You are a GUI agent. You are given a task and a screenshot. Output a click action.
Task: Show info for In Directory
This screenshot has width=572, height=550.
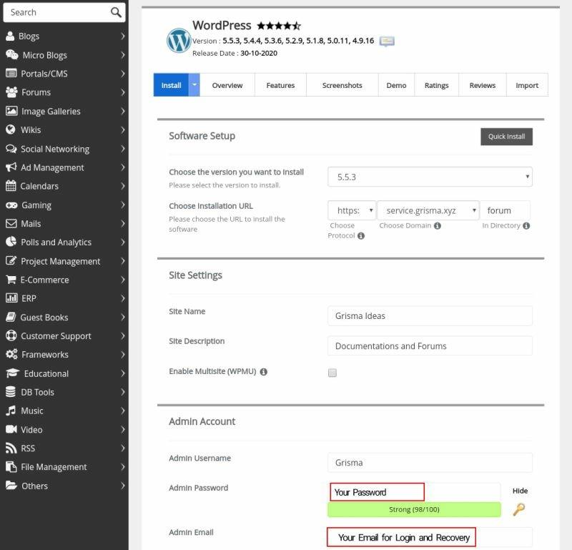526,226
